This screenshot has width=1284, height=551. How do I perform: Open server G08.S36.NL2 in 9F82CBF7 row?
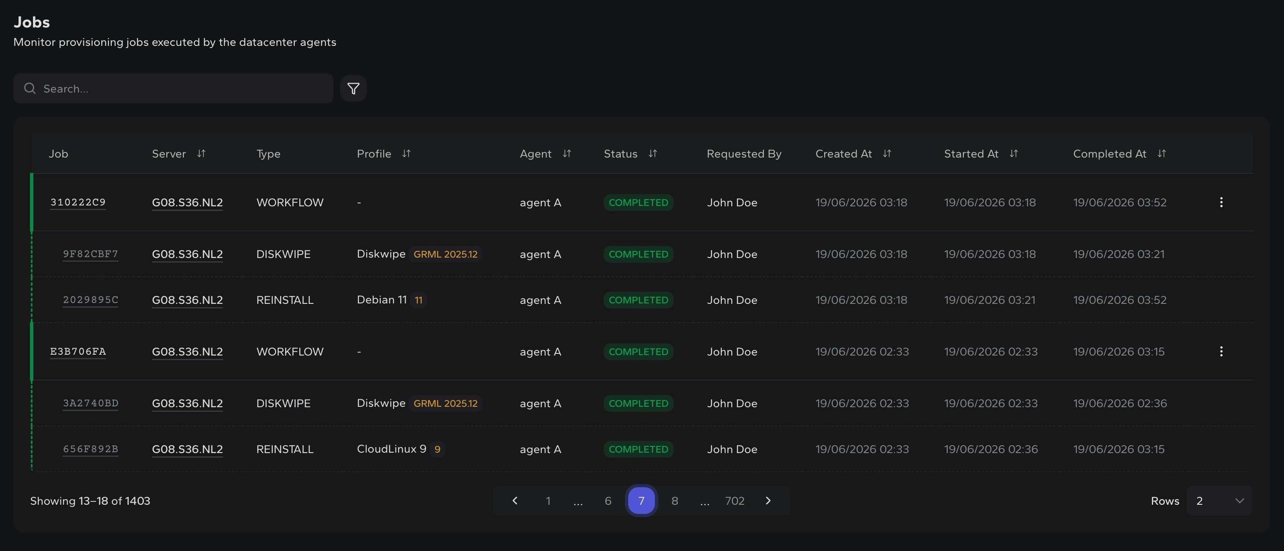click(x=188, y=255)
